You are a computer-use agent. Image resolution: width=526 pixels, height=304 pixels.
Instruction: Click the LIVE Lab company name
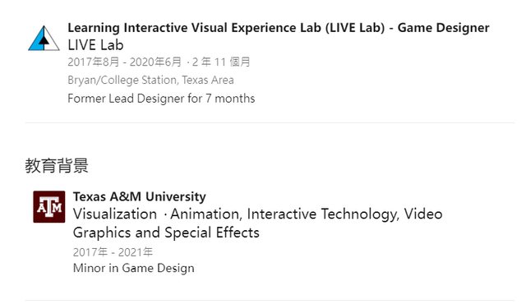click(95, 45)
